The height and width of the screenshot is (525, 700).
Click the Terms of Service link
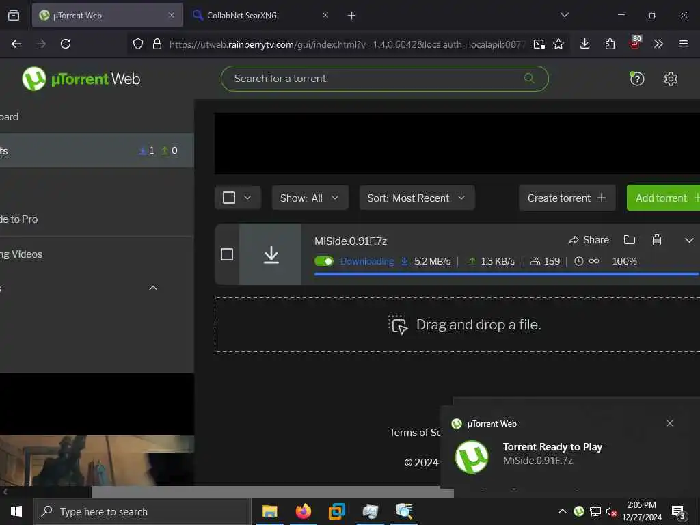(415, 432)
